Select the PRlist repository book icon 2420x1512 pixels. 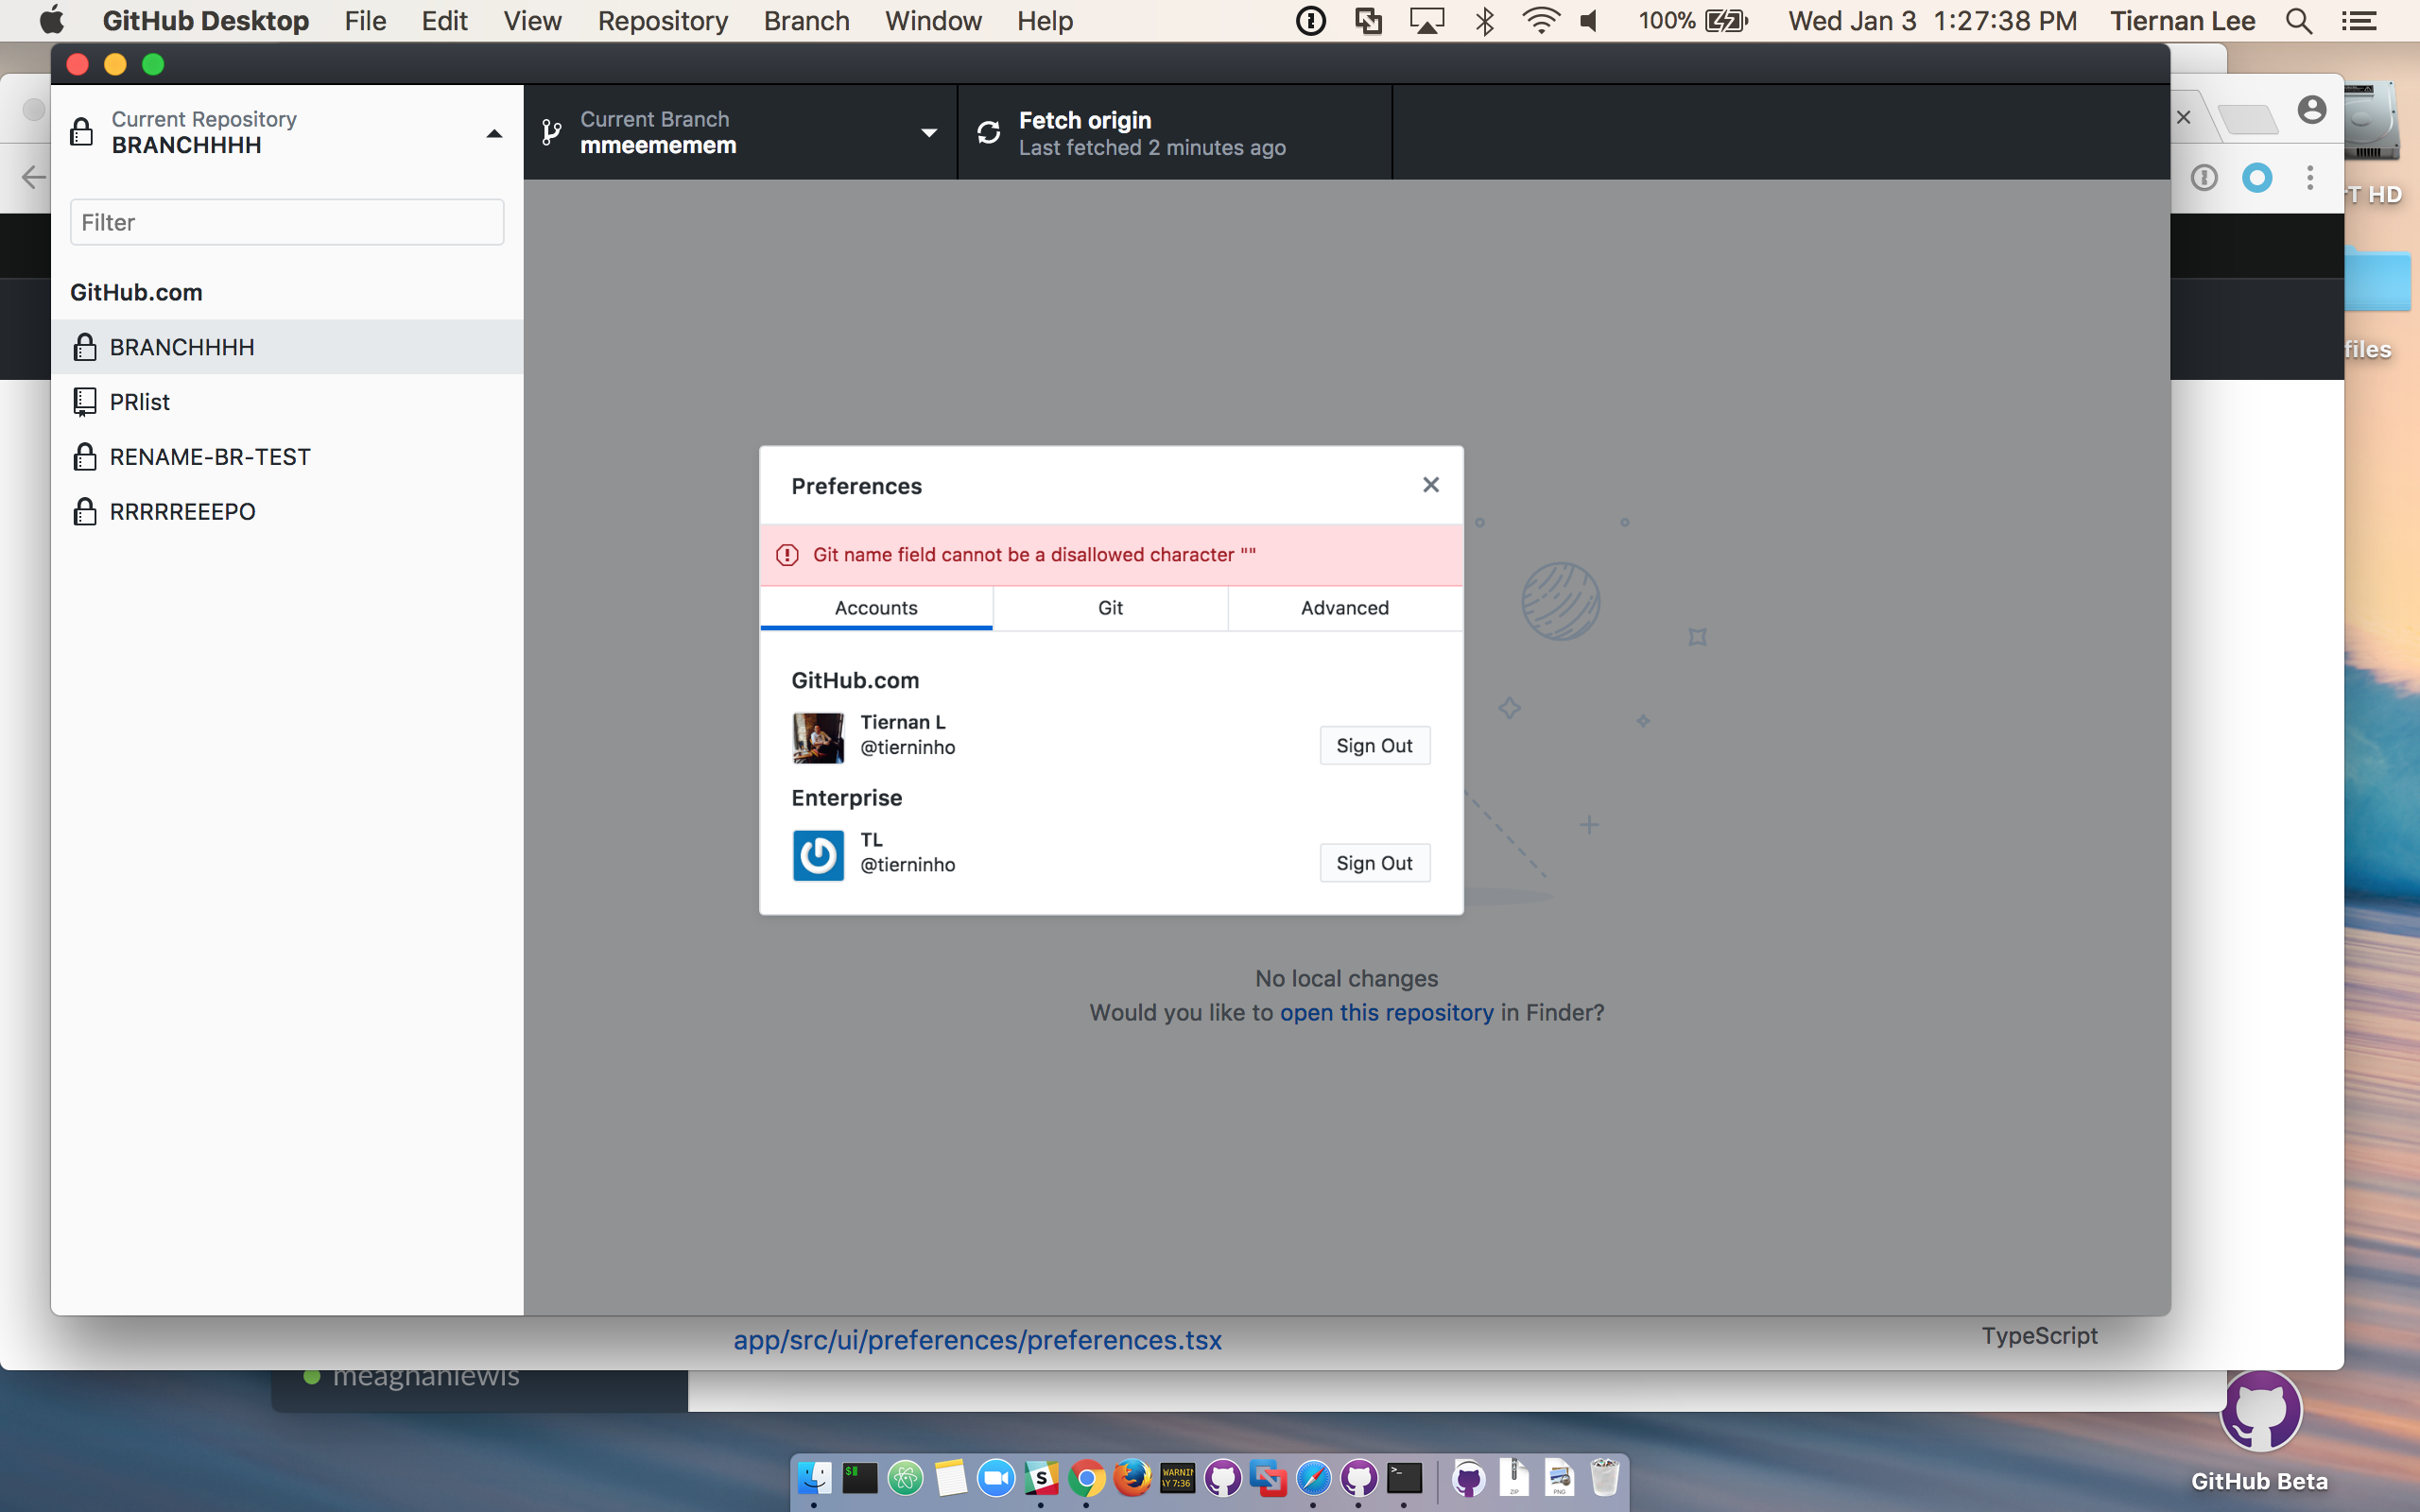[x=85, y=401]
